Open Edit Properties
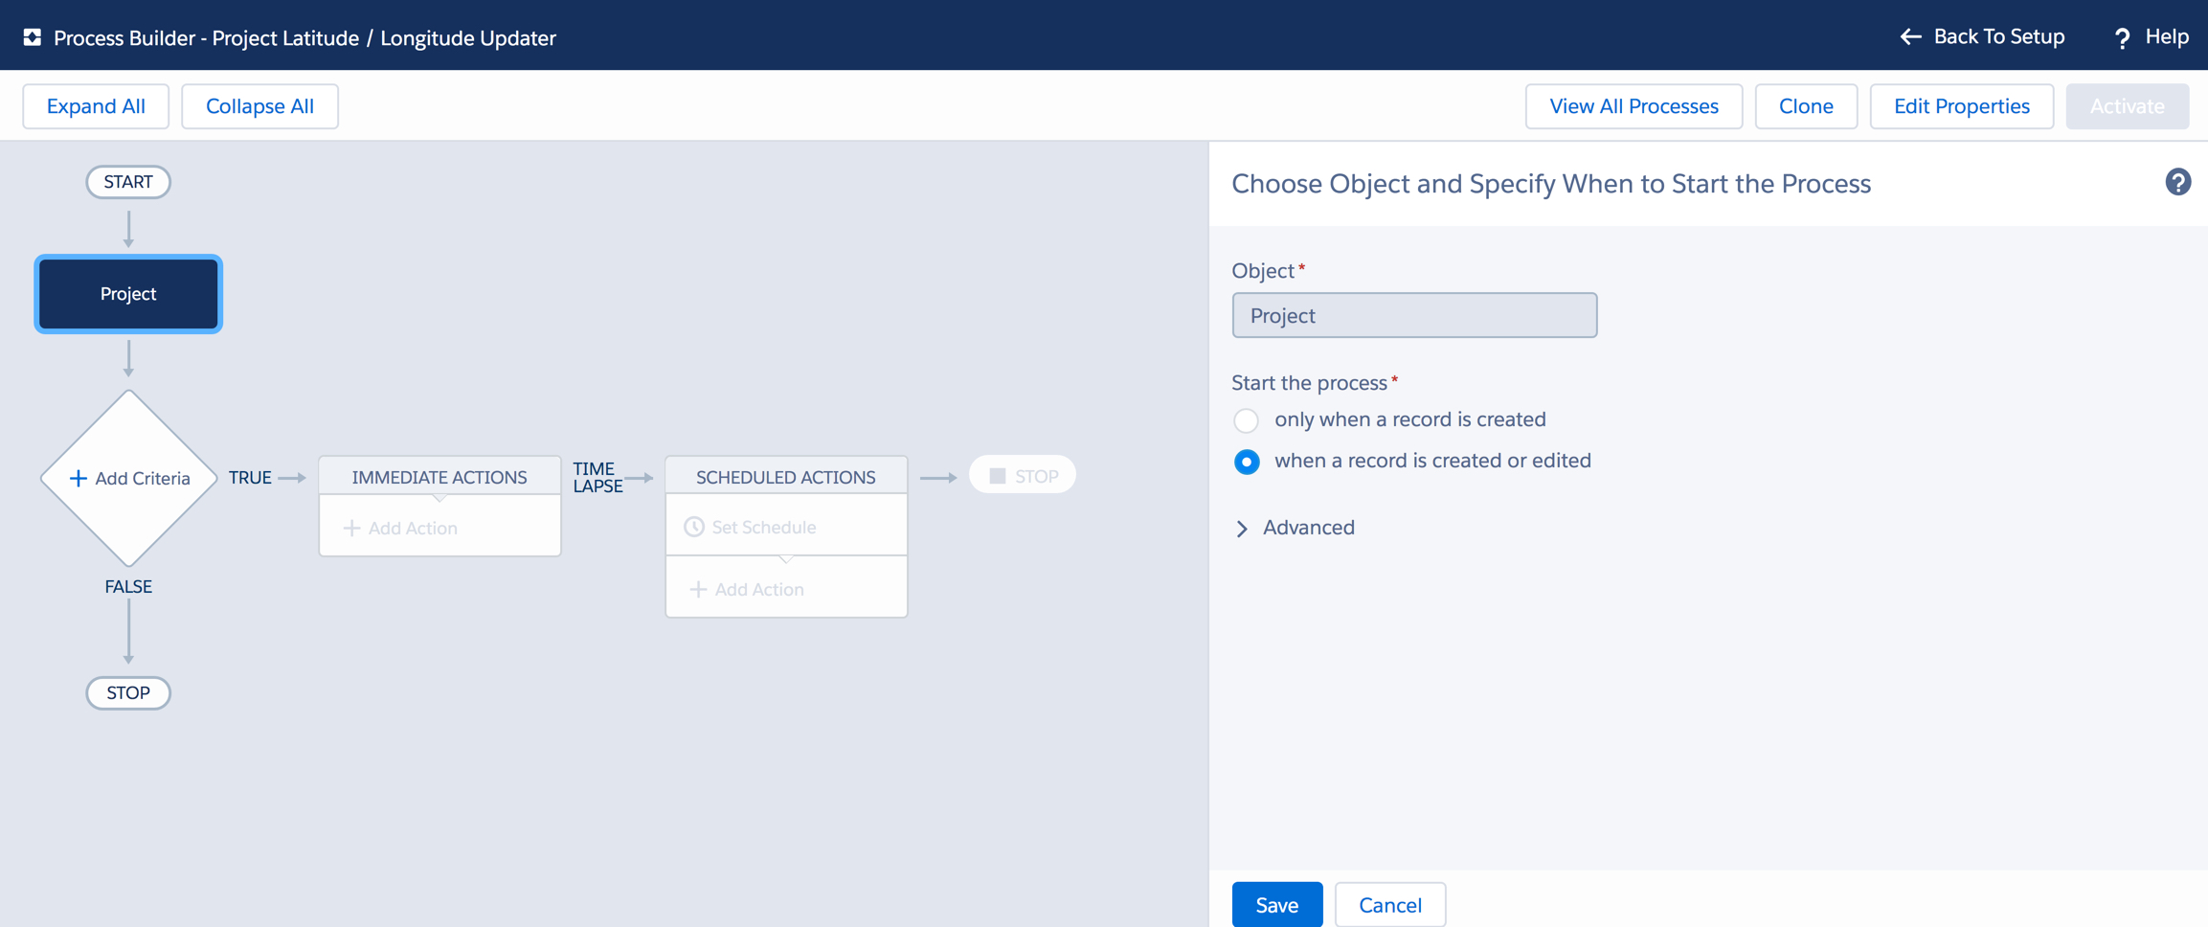2208x927 pixels. pyautogui.click(x=1961, y=106)
